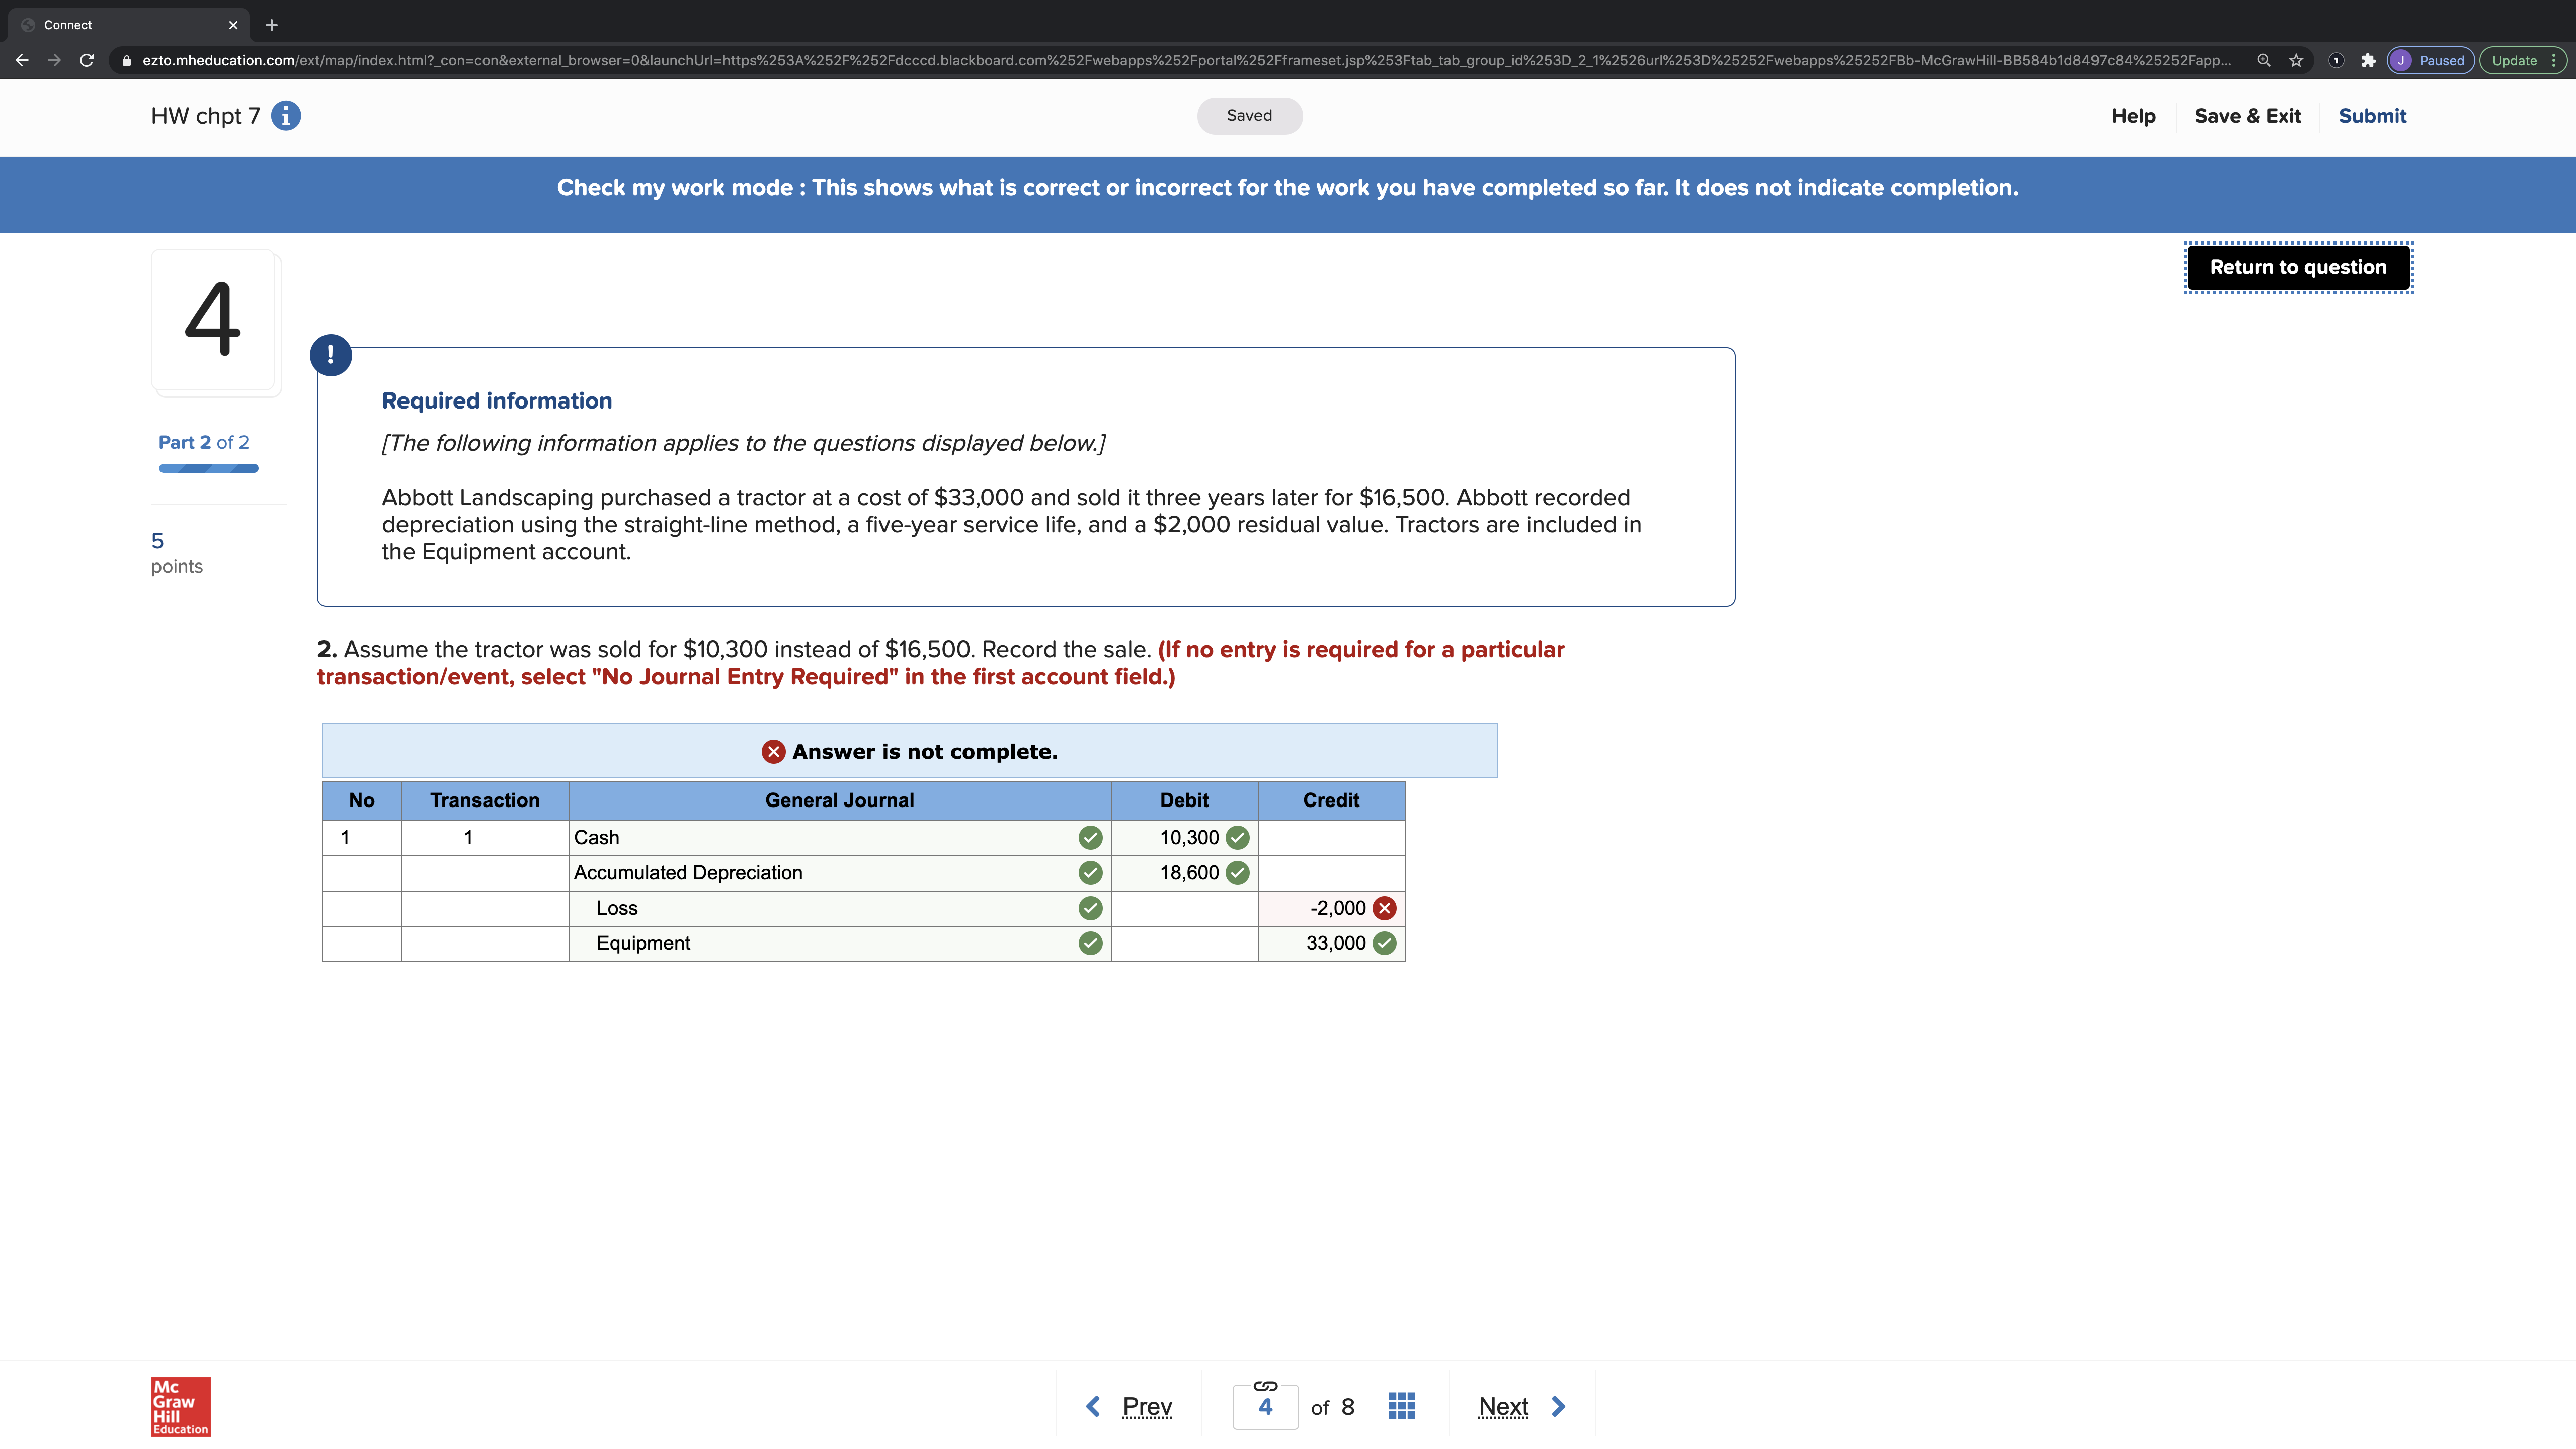Click the Paused extension toggle
The width and height of the screenshot is (2576, 1449).
(2431, 60)
